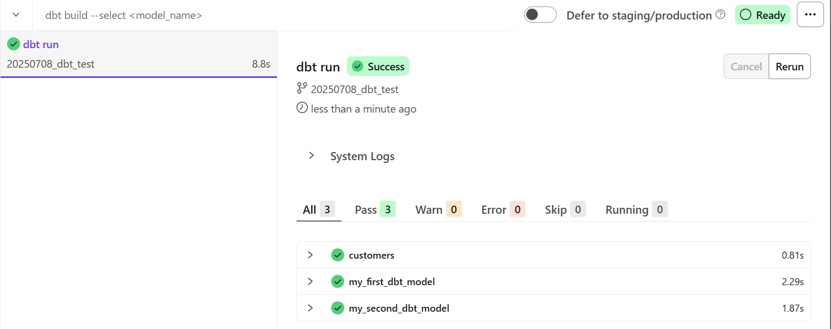Click the clock icon beside 'less than a minute ago'
The height and width of the screenshot is (329, 831).
[x=302, y=108]
